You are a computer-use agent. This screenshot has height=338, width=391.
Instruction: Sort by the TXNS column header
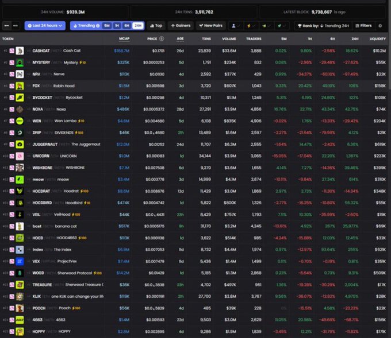206,39
